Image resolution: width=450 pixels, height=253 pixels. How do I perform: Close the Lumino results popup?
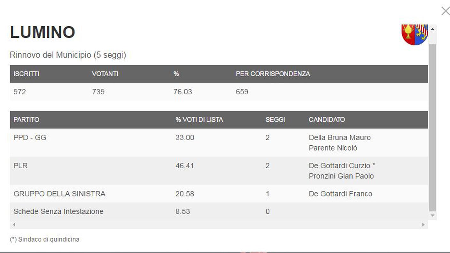click(445, 11)
